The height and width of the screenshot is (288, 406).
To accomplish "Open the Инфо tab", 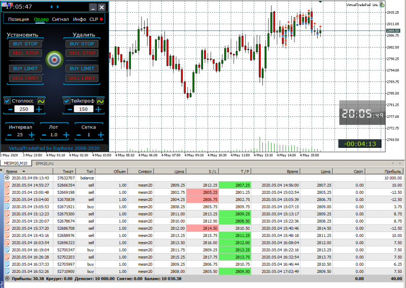I will (80, 19).
